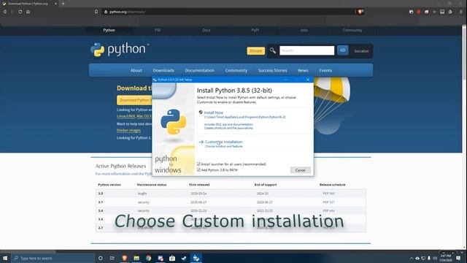Open the Community navigation menu
This screenshot has width=467, height=263.
[x=236, y=70]
